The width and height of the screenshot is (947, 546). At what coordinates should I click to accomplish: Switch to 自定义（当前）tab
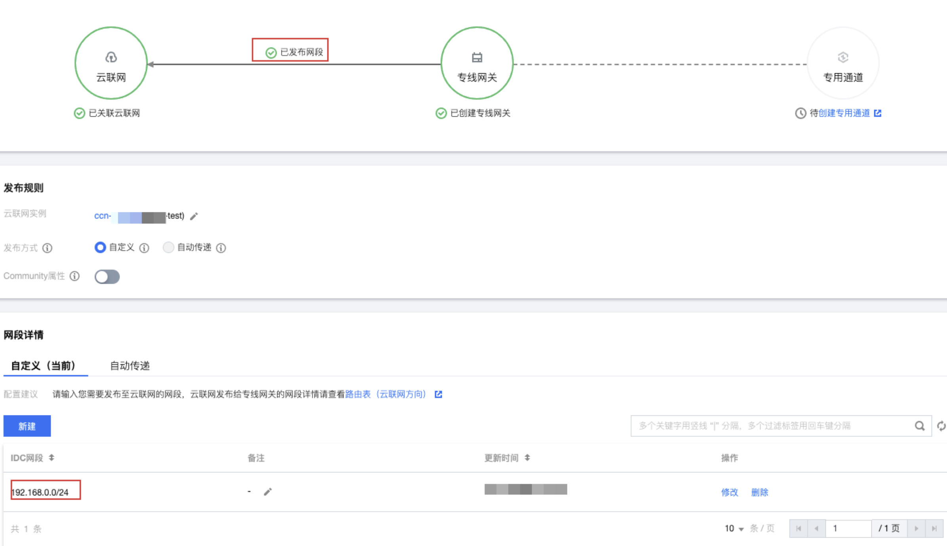[44, 366]
